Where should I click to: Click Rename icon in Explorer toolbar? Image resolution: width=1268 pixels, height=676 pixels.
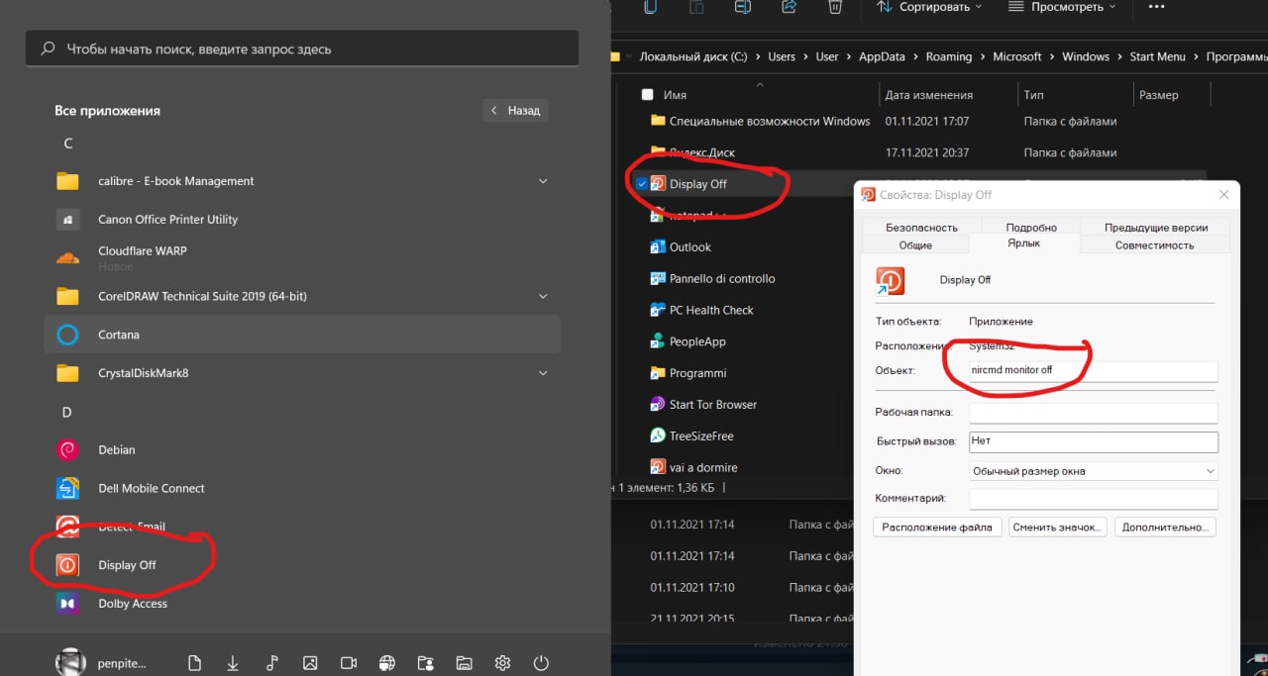tap(743, 7)
